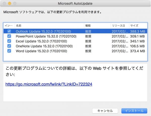Select the Word Update 15.32.0 row name
151x116 pixels.
[x=42, y=51]
